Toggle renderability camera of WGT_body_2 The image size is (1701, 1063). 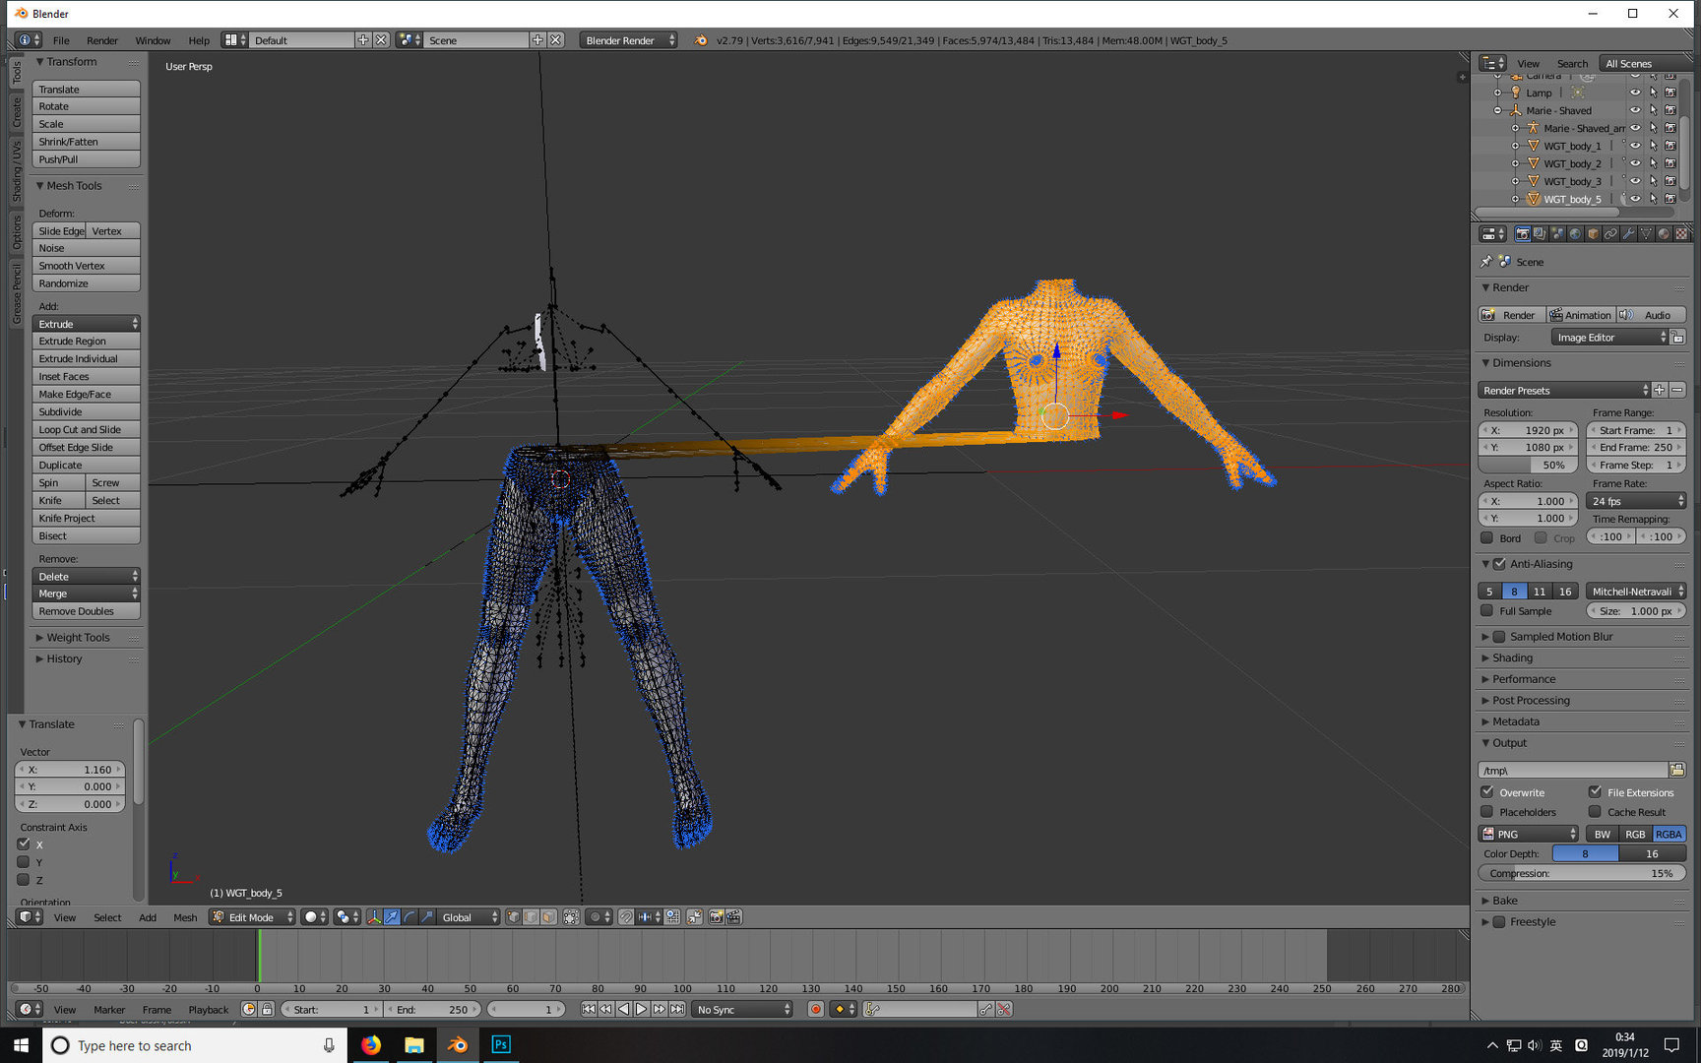(x=1670, y=163)
